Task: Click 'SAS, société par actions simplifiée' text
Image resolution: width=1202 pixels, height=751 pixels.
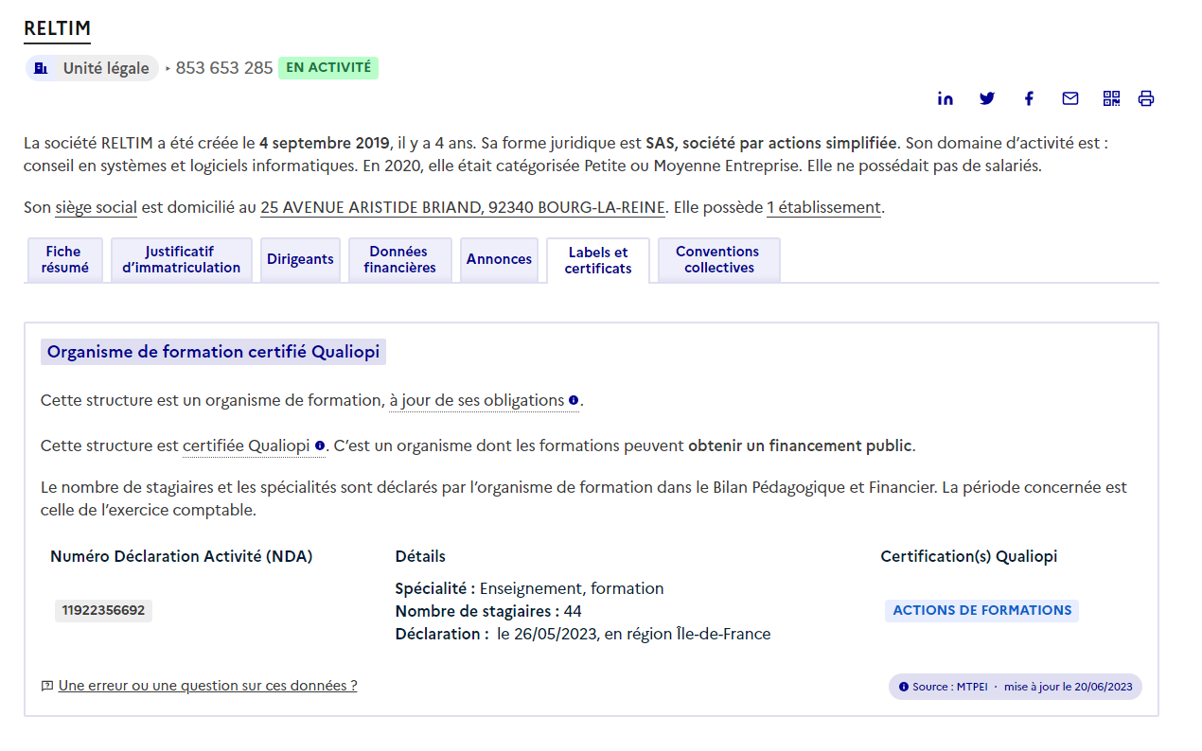Action: [771, 144]
